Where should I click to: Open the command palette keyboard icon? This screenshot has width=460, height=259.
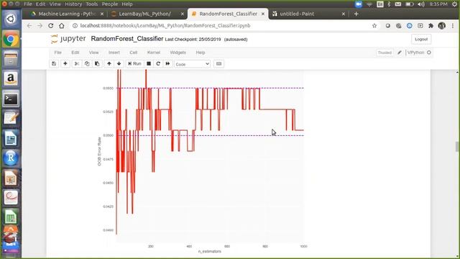[x=218, y=64]
